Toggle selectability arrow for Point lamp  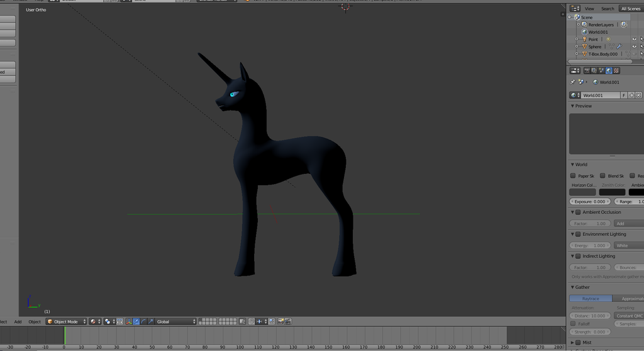click(642, 40)
